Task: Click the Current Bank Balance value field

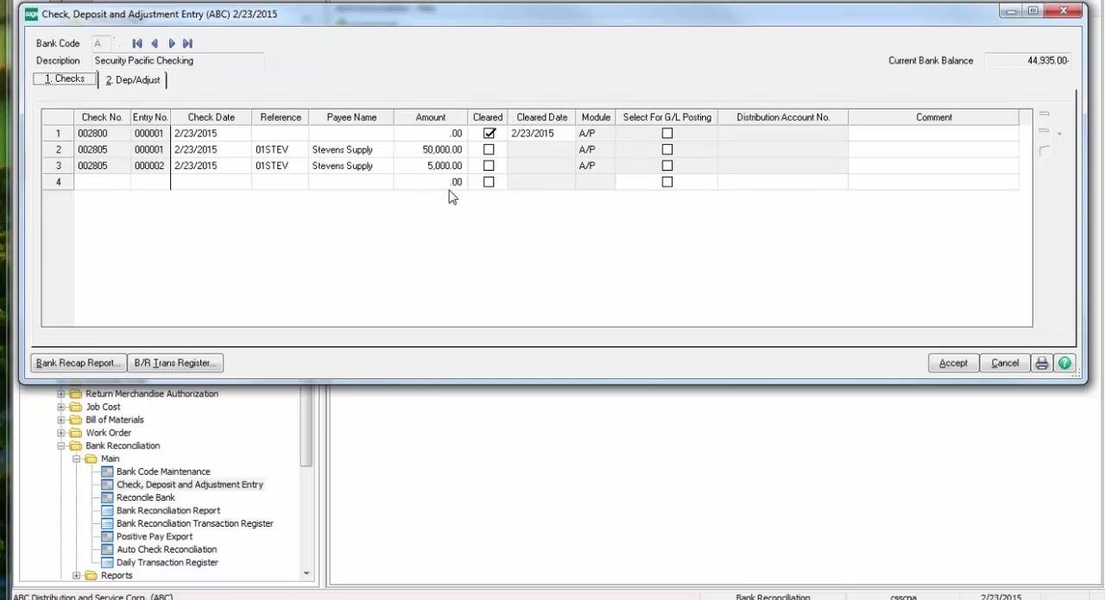Action: click(1027, 60)
